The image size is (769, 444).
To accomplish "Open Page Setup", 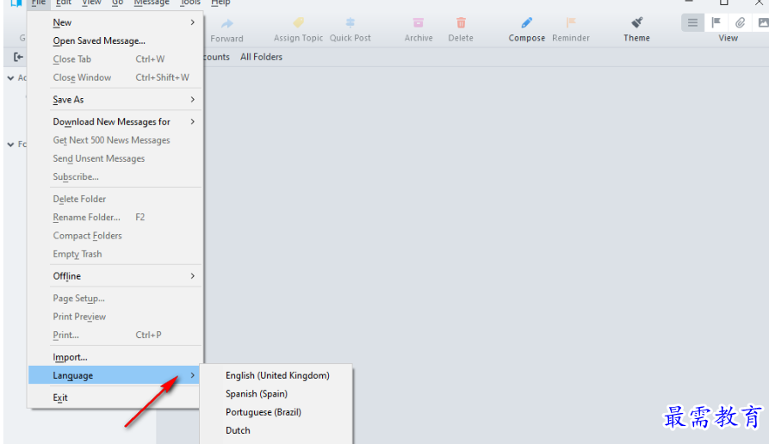I will tap(115, 298).
